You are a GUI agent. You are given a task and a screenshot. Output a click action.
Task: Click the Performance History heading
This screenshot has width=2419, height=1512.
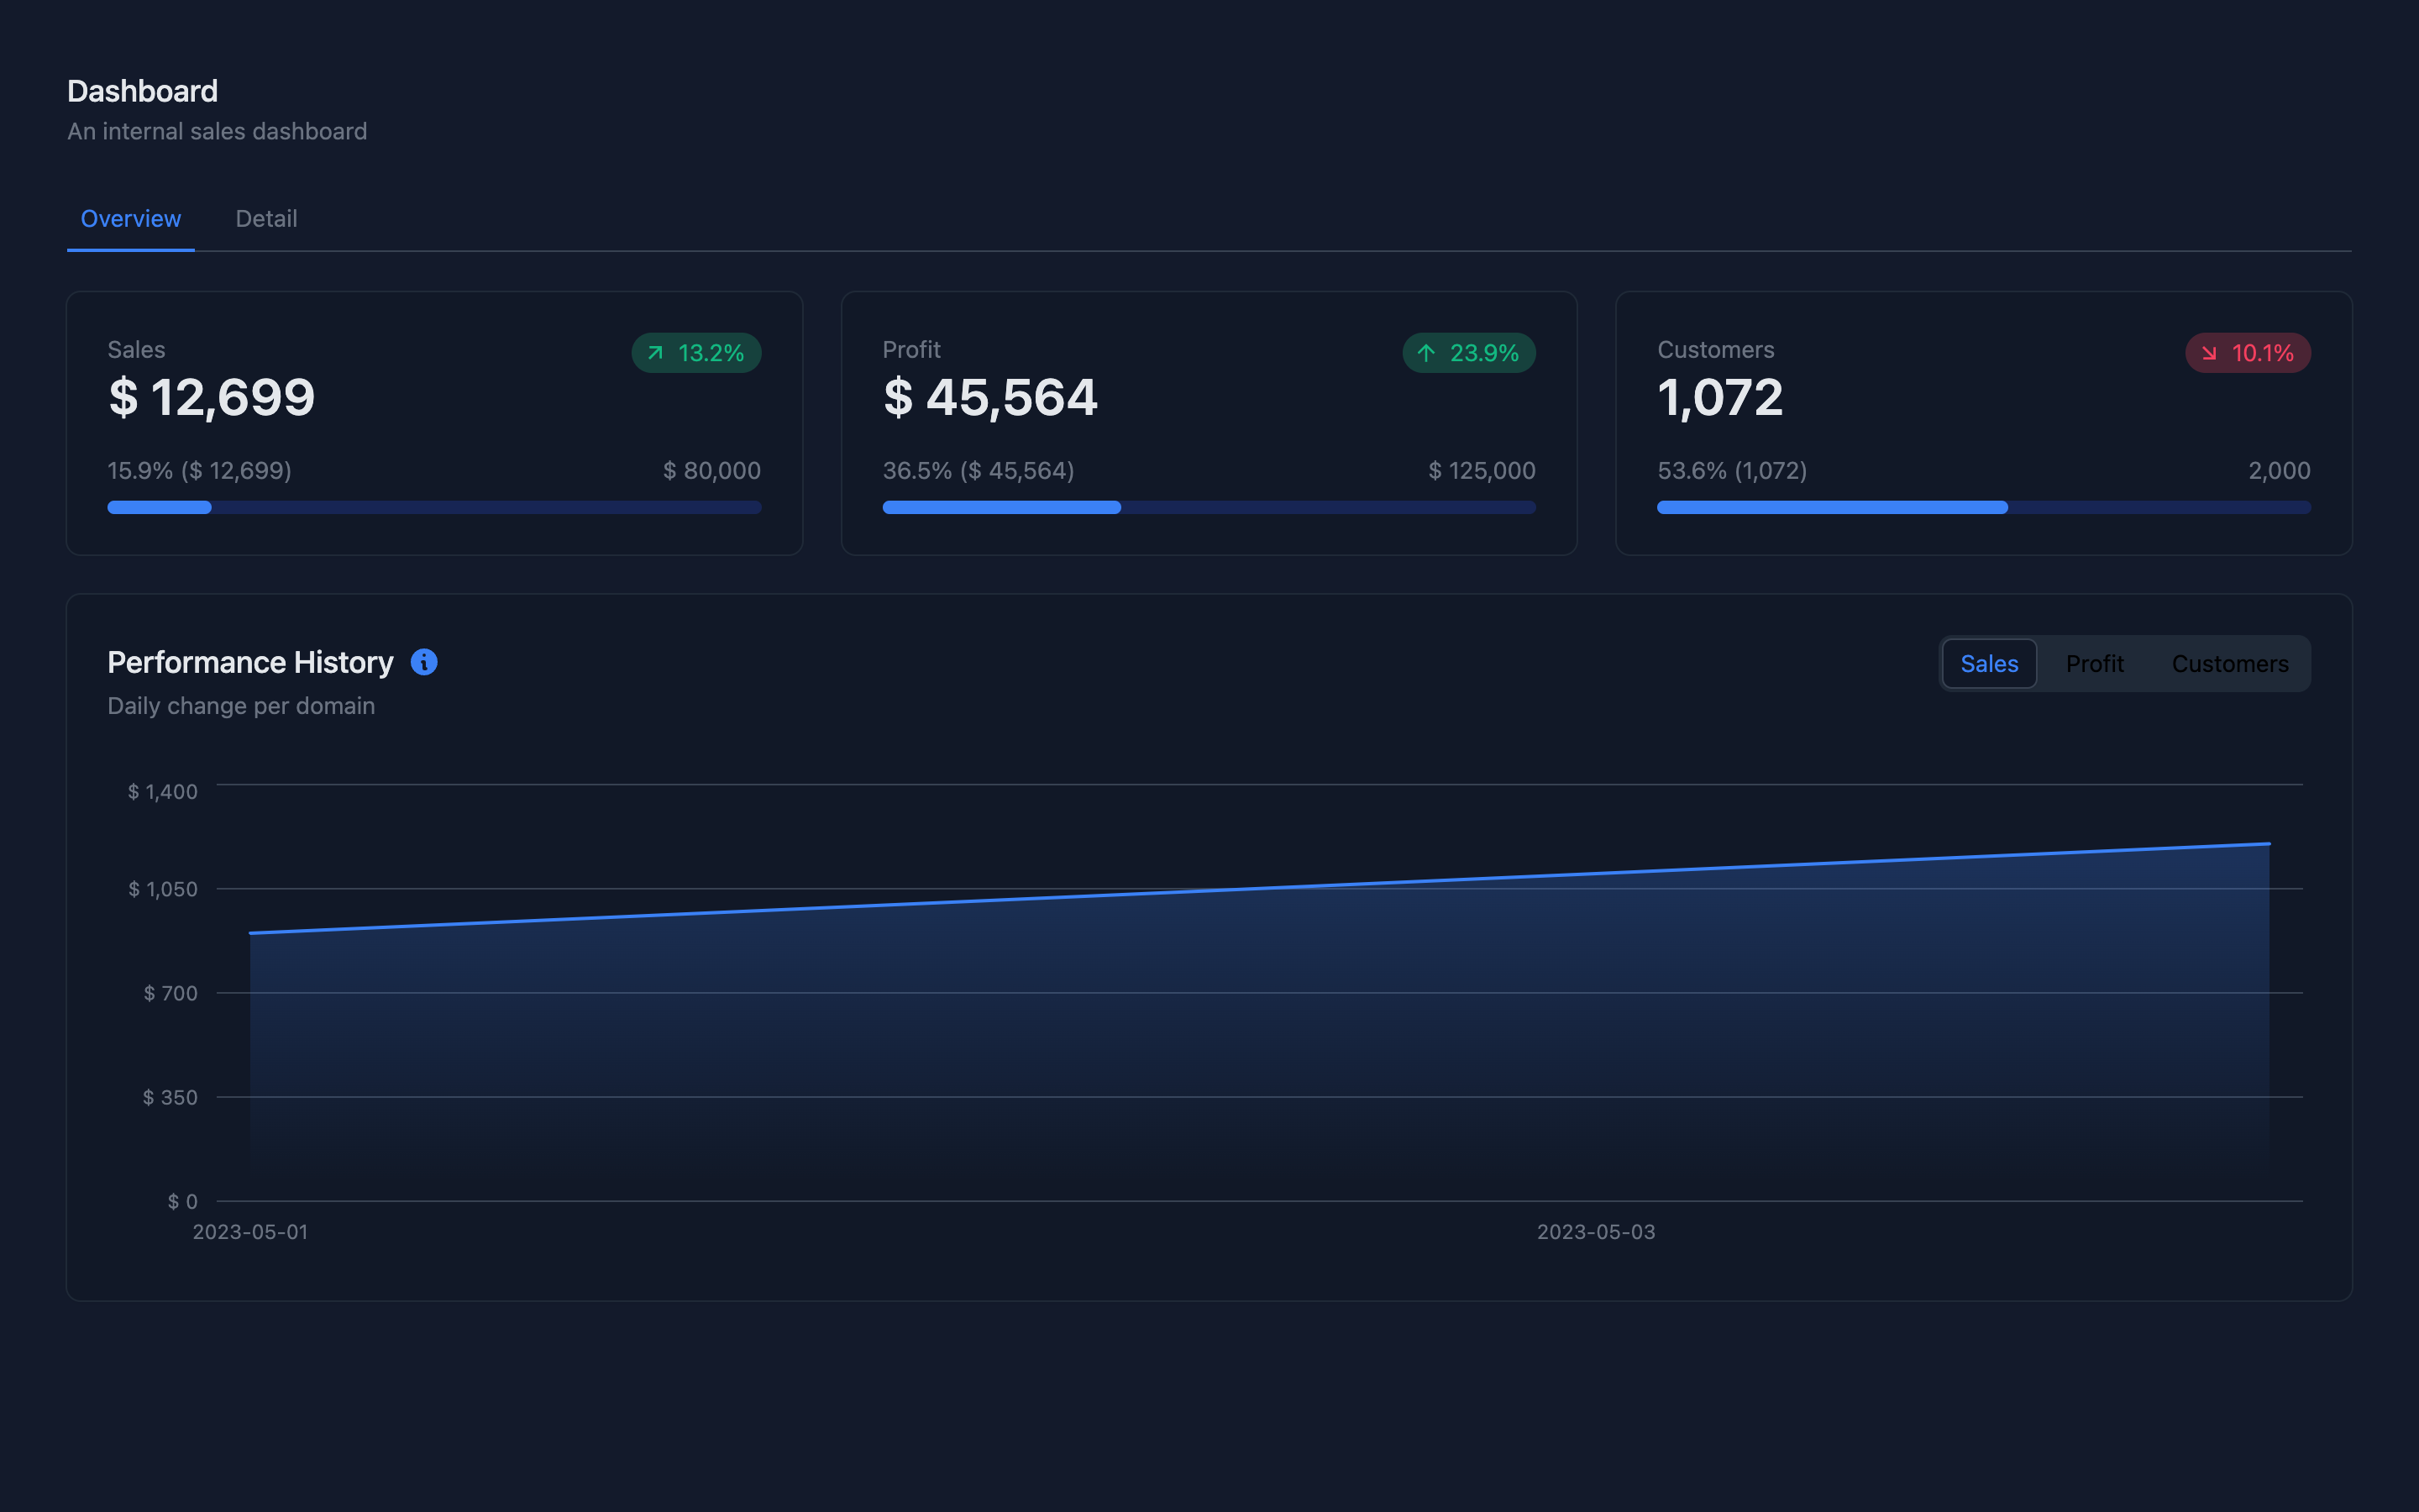(250, 662)
